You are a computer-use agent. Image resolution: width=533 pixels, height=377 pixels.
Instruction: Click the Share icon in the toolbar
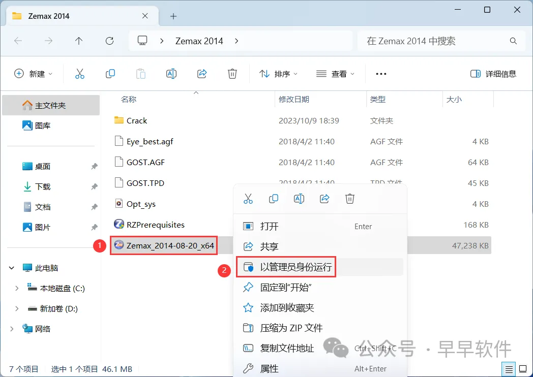pyautogui.click(x=202, y=74)
